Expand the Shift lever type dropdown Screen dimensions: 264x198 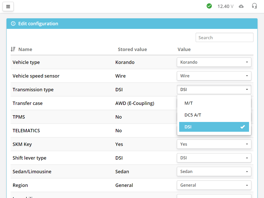tap(214, 158)
